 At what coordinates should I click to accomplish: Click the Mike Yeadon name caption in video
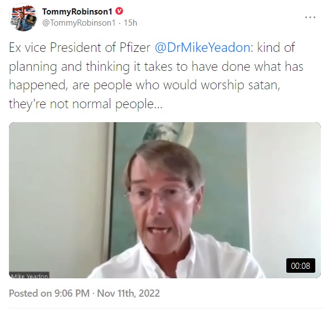29,276
